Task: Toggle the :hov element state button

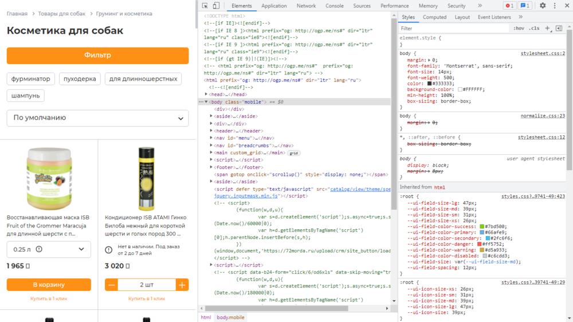Action: [519, 29]
